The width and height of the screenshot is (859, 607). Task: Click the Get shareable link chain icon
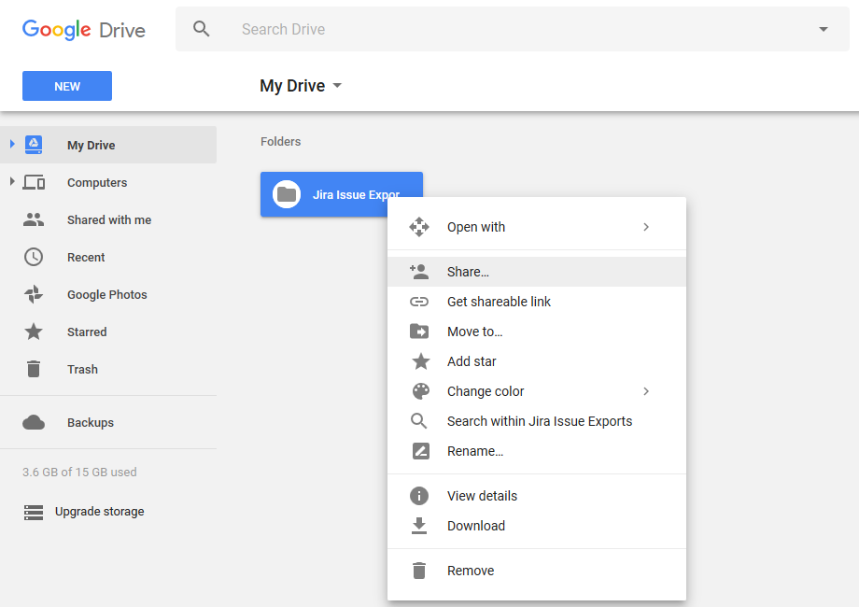419,302
